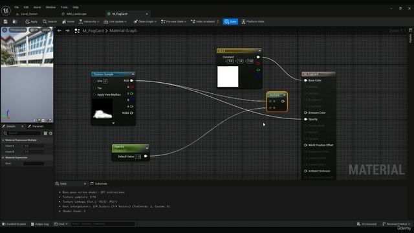This screenshot has height=233, width=414.
Task: Open the Show options in the preview viewport
Action: click(x=46, y=30)
